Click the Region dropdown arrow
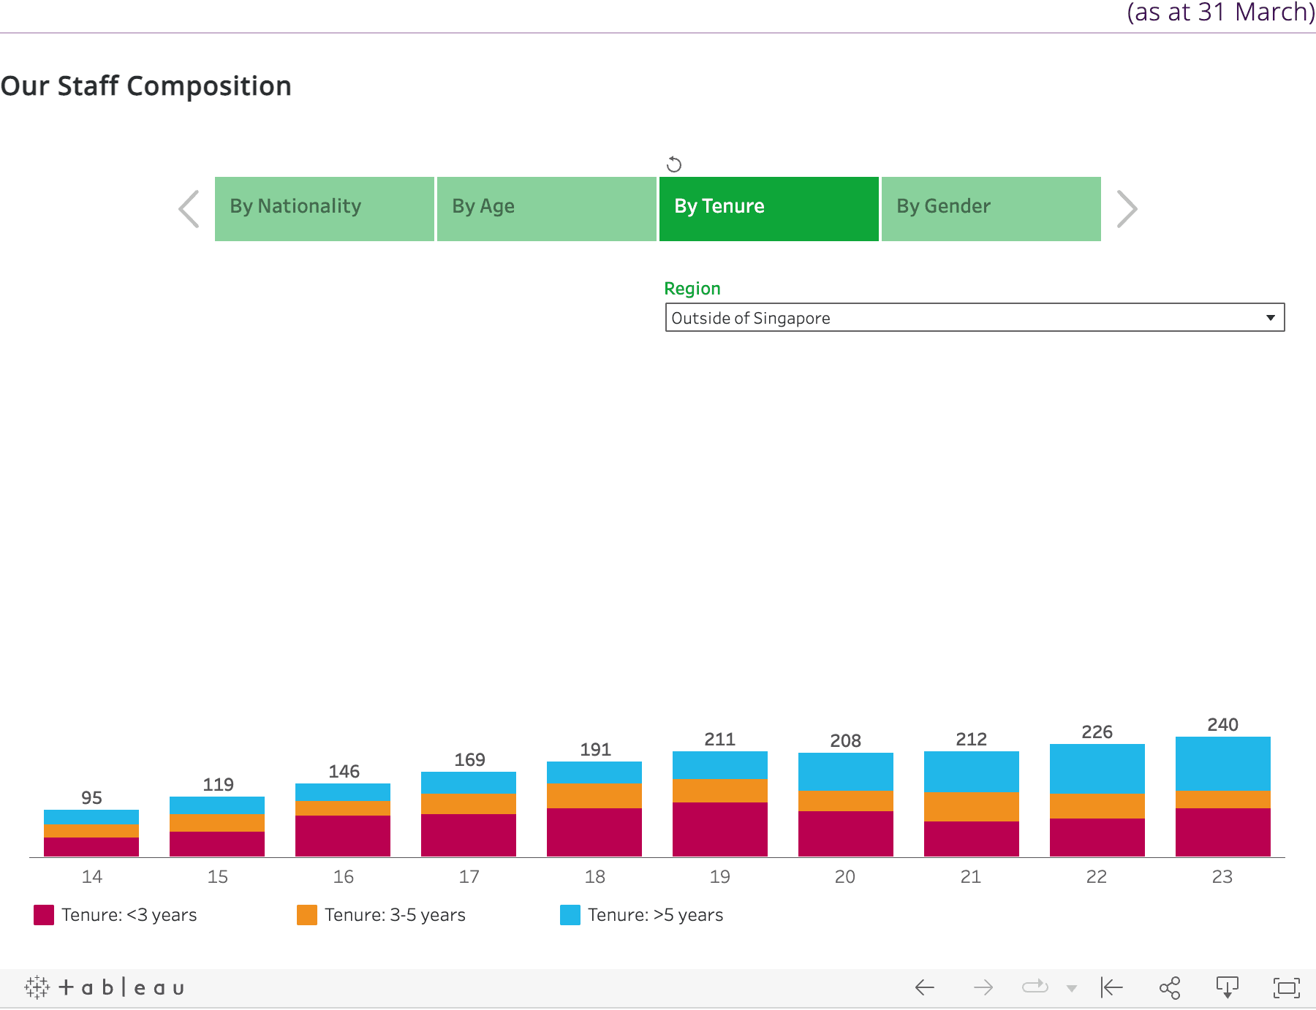 pyautogui.click(x=1271, y=318)
